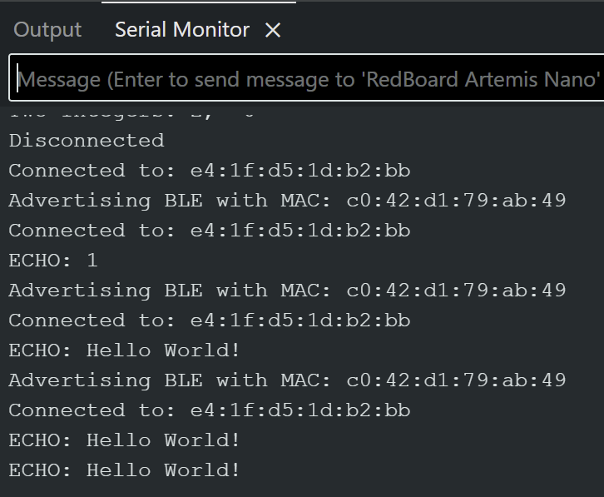Click the first "ECHO: Hello World!" line

click(125, 350)
